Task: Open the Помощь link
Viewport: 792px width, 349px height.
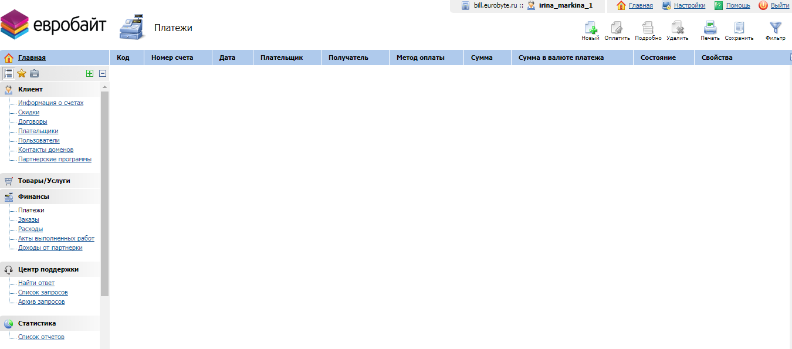Action: (738, 5)
